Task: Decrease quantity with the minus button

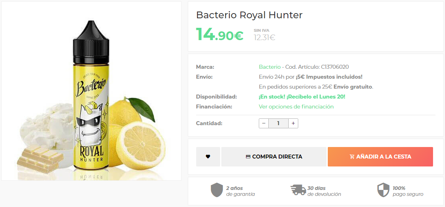Action: click(x=264, y=123)
